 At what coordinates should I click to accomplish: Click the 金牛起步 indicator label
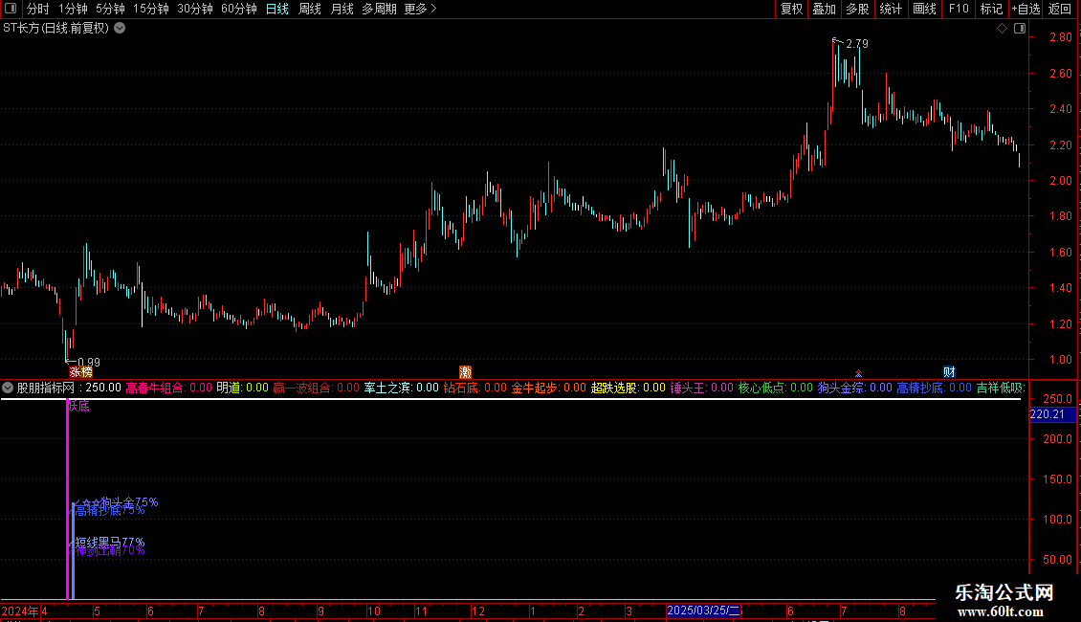[x=535, y=389]
